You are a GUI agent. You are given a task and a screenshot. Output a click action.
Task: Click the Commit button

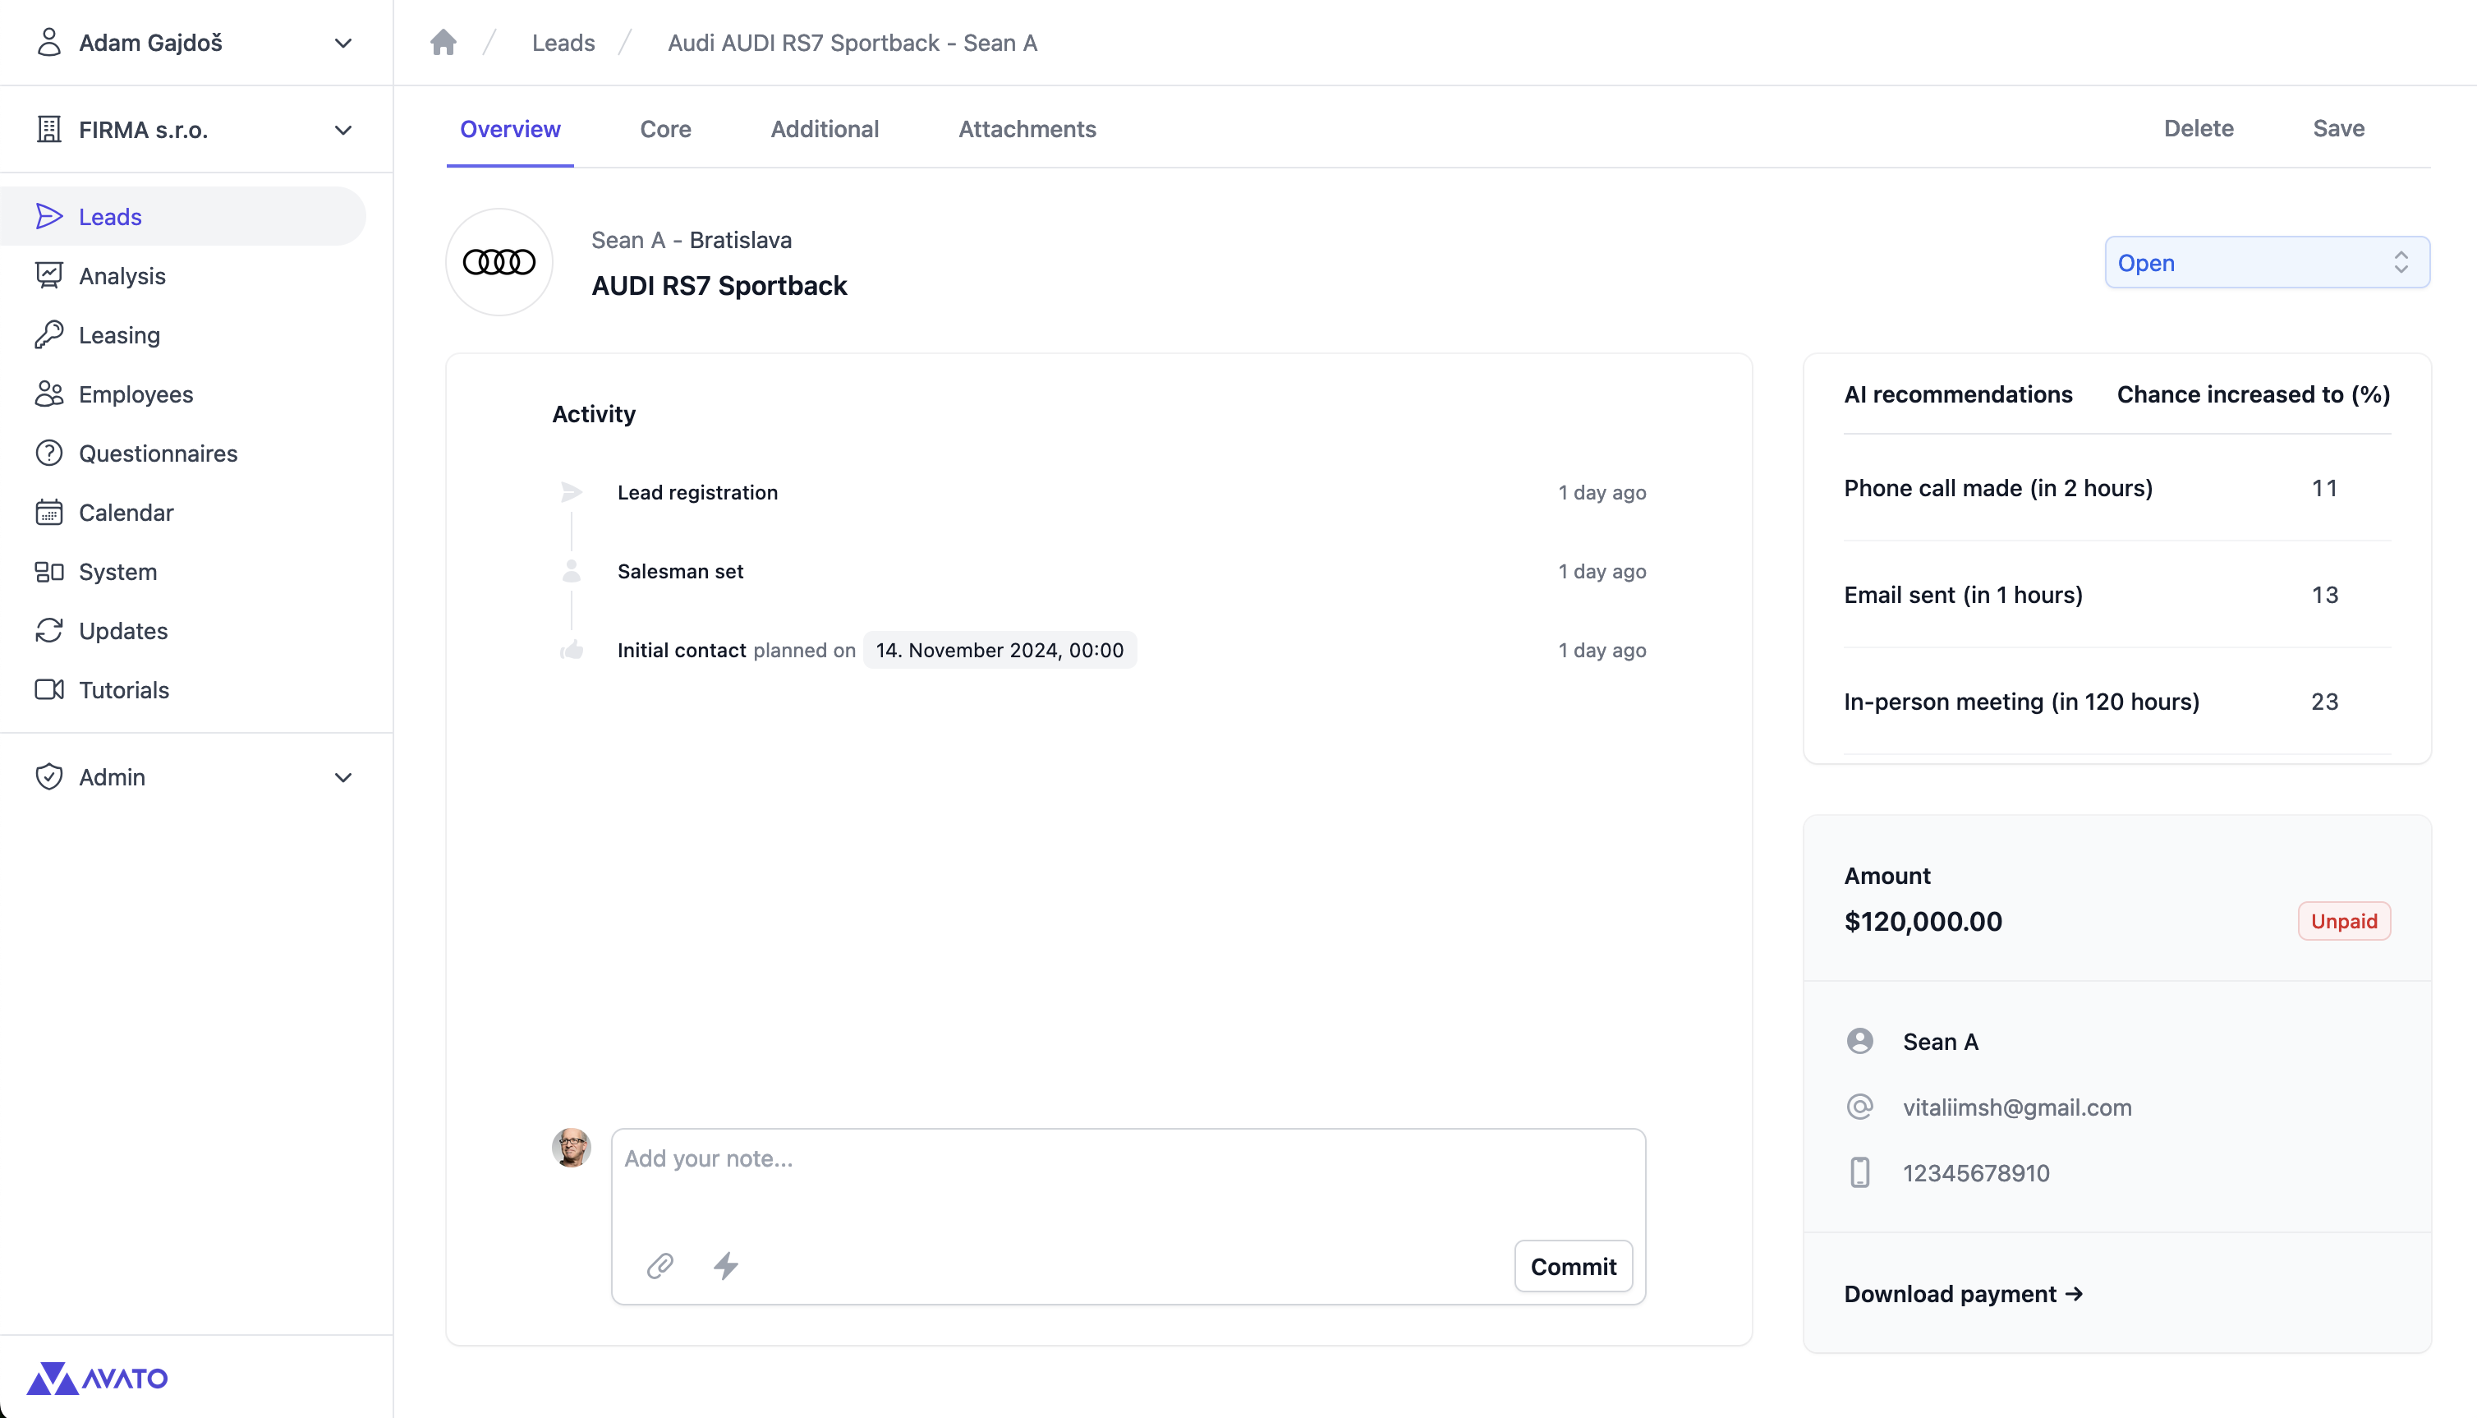(1573, 1266)
